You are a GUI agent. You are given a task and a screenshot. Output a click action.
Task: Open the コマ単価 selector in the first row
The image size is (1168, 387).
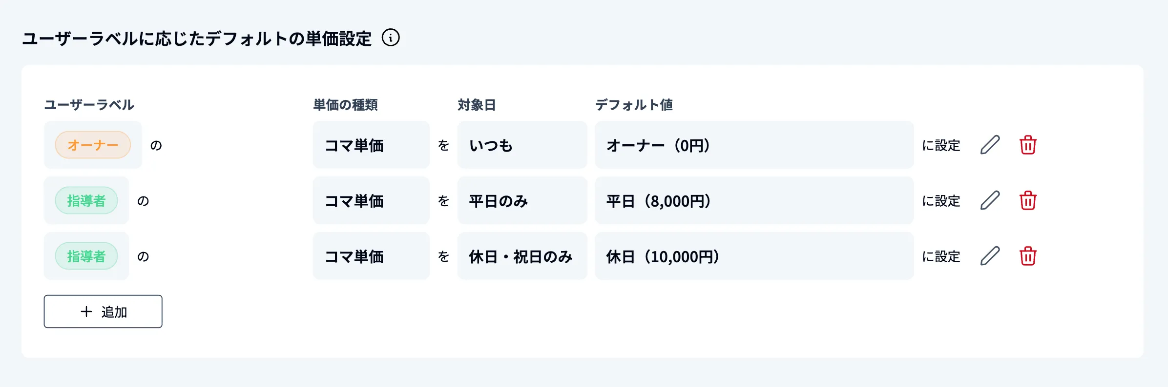click(371, 145)
